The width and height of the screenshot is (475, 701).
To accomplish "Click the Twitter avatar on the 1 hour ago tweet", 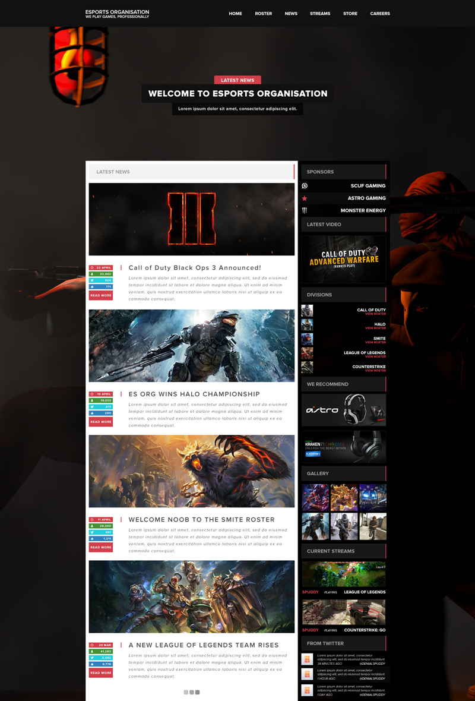I will coord(307,675).
